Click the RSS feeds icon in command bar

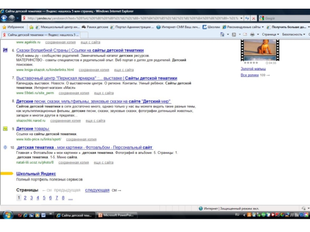(234, 34)
